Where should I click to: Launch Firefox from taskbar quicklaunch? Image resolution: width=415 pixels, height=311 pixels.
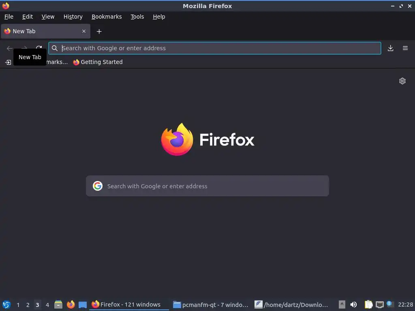[71, 305]
